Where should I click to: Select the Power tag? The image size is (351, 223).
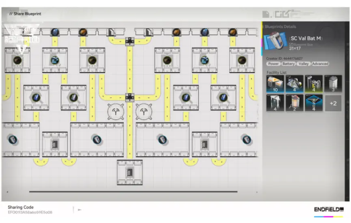(x=273, y=64)
